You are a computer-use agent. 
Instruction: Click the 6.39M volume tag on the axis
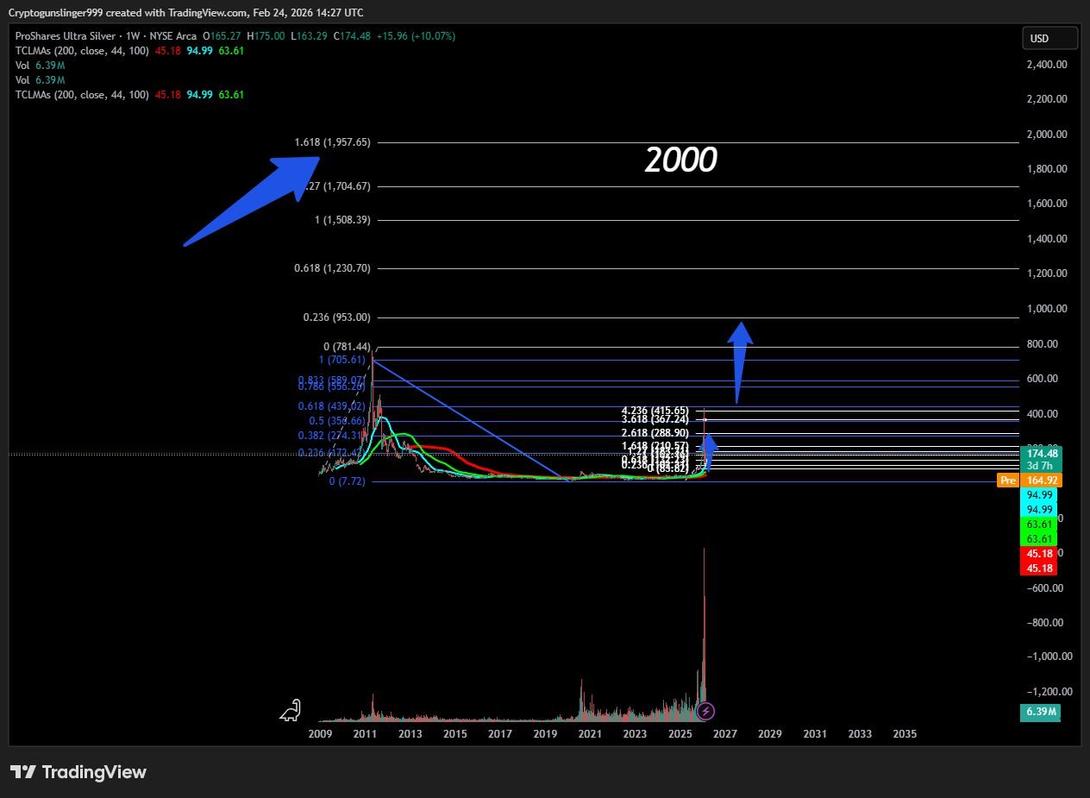click(x=1041, y=713)
